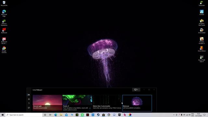Image resolution: width=208 pixels, height=117 pixels.
Task: Click the Type here to search box
Action: click(24, 115)
